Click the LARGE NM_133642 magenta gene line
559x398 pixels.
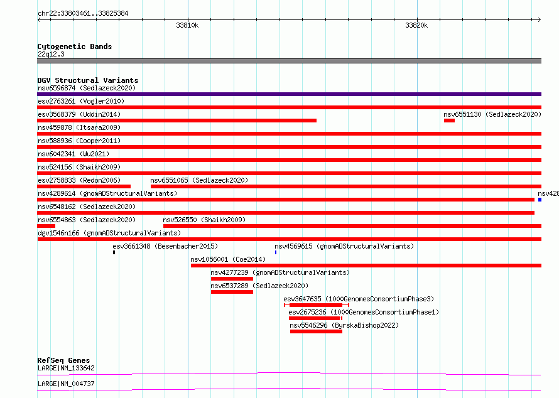coord(289,374)
